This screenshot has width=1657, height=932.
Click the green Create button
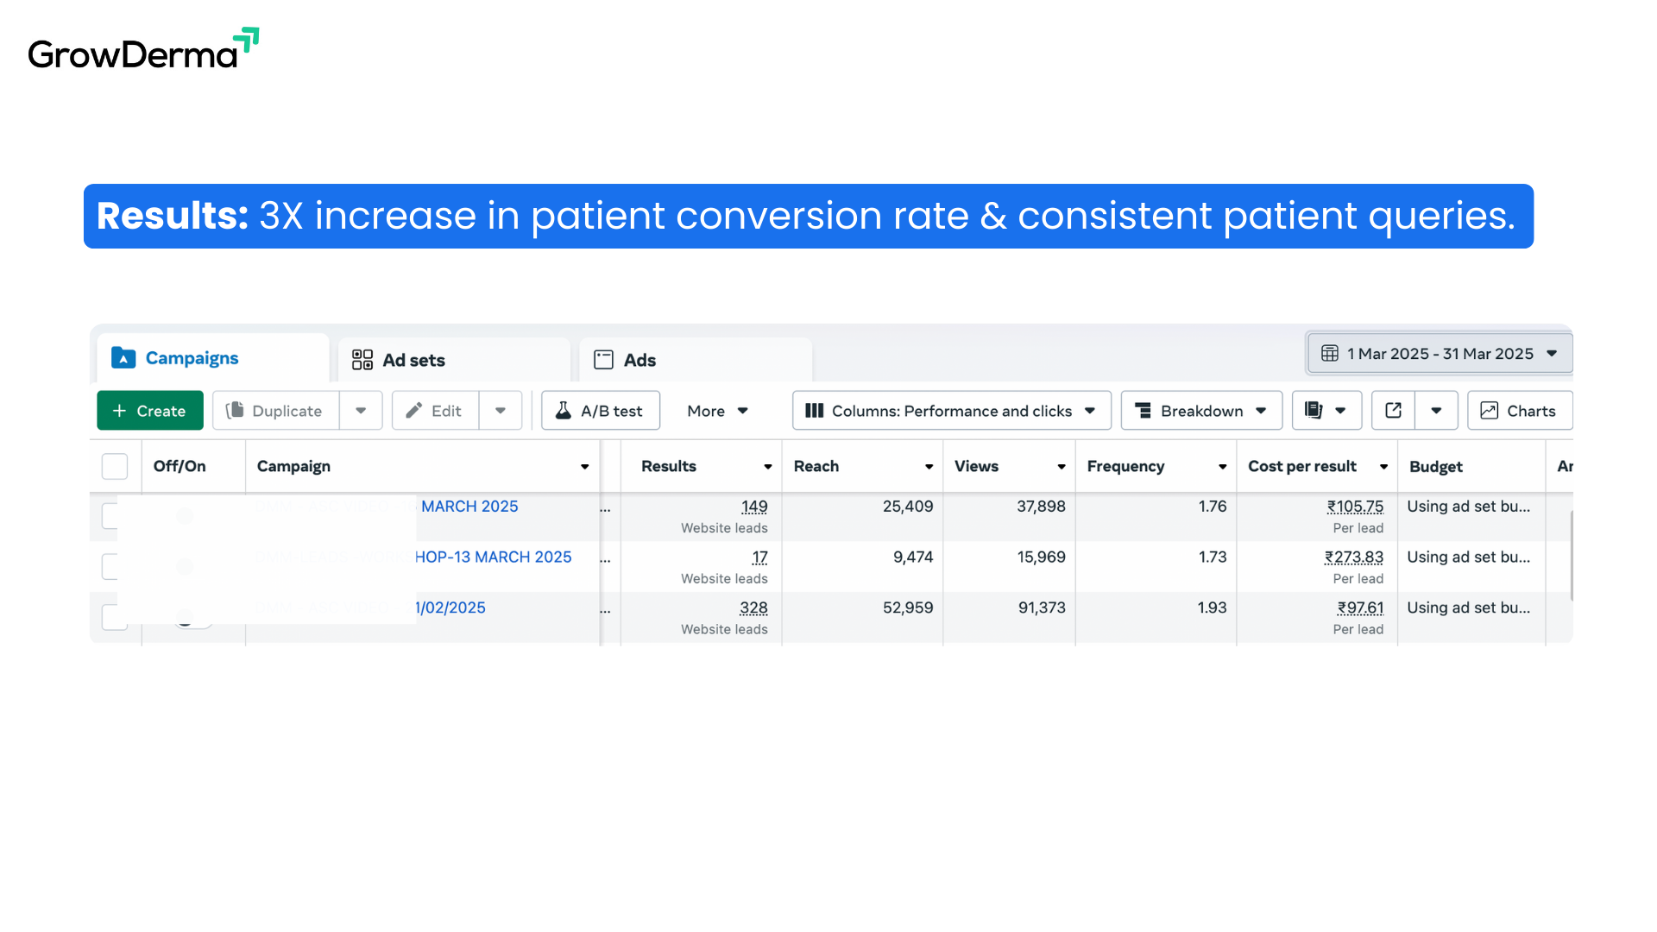[x=150, y=411]
